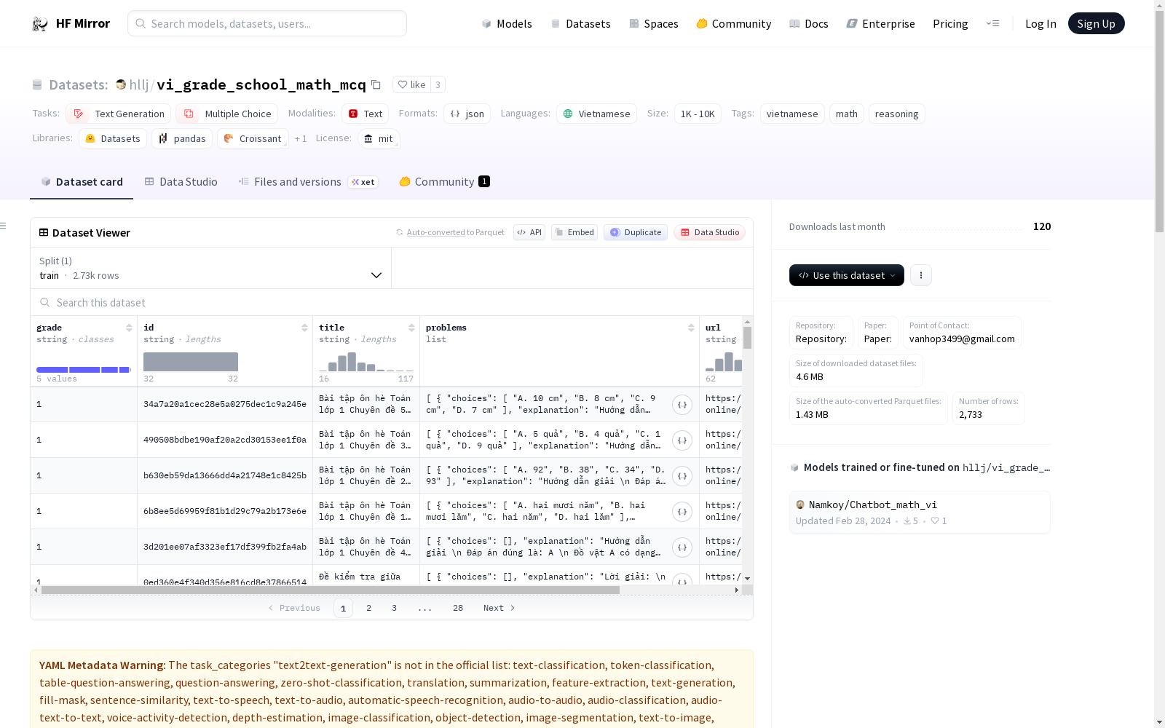
Task: Focus the top search models field
Action: 267,23
